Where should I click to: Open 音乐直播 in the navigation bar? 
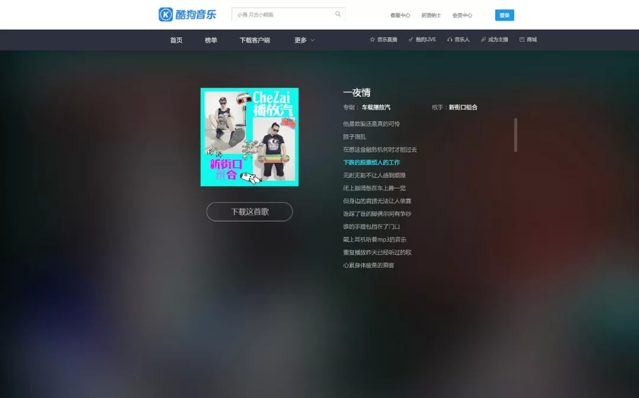[387, 40]
